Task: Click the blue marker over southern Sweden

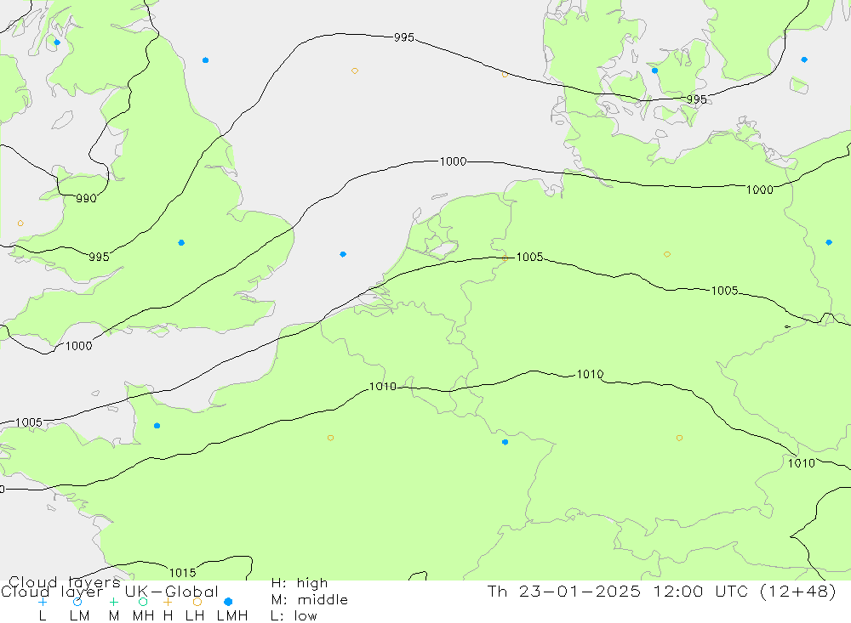Action: pos(804,59)
